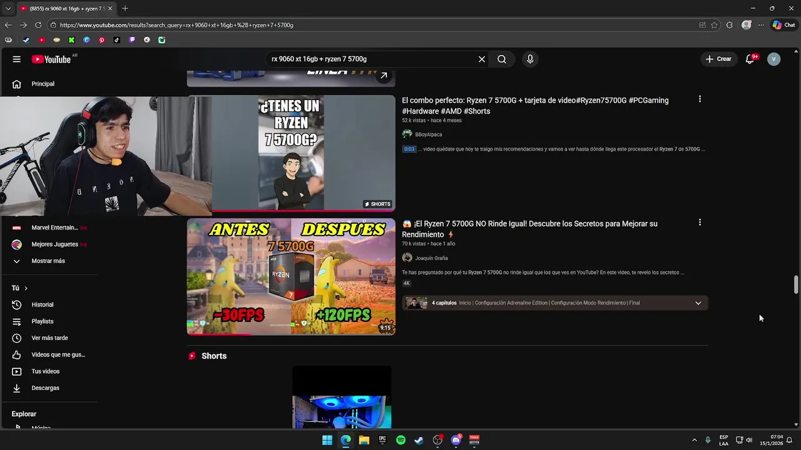Open the YouTube bookmark in favorites bar
This screenshot has width=801, height=450.
pyautogui.click(x=41, y=40)
